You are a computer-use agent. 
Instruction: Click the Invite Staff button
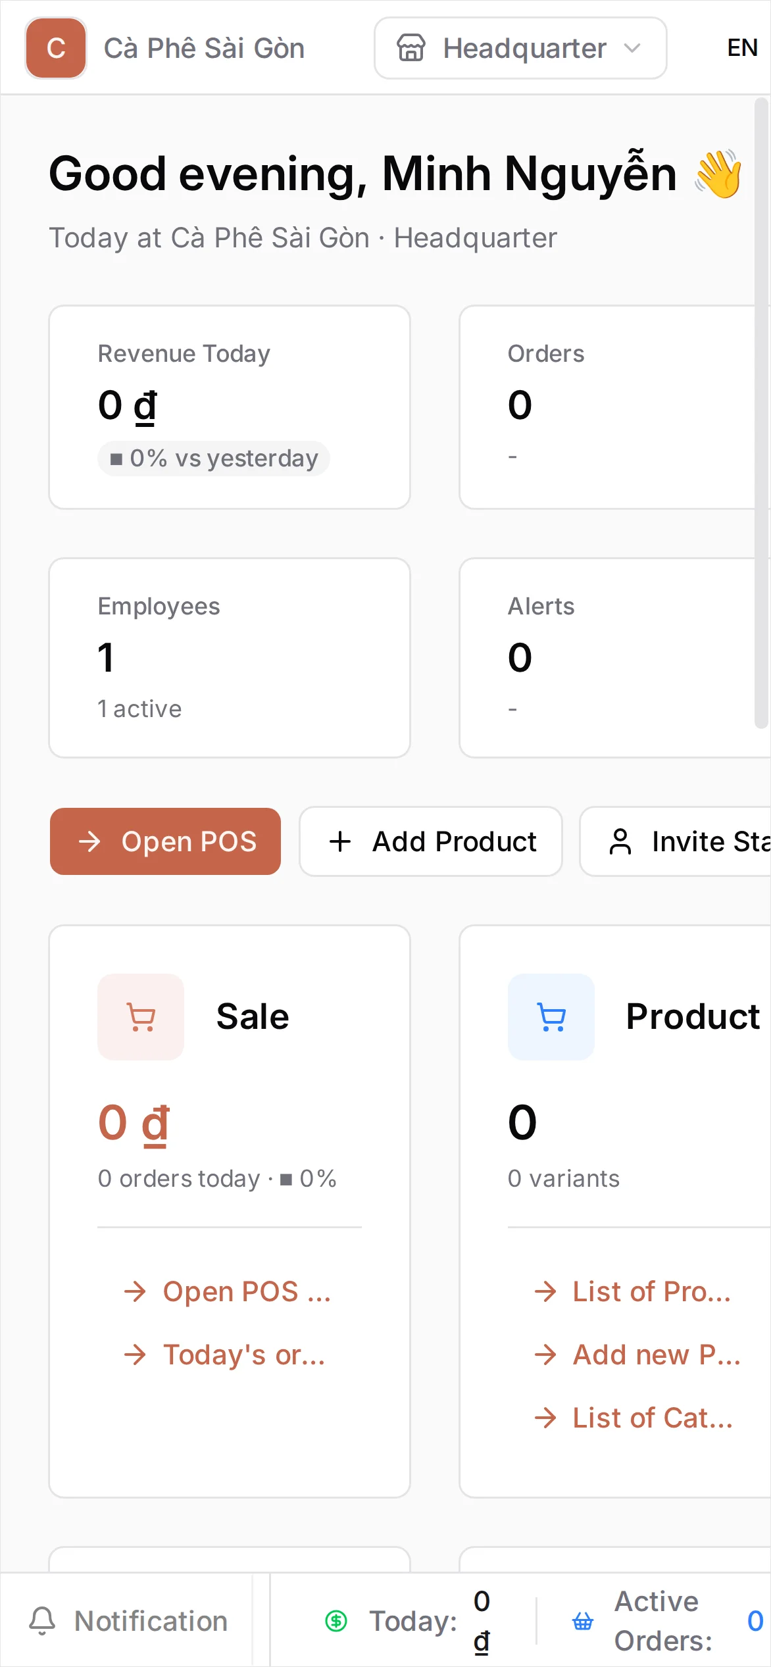coord(676,841)
